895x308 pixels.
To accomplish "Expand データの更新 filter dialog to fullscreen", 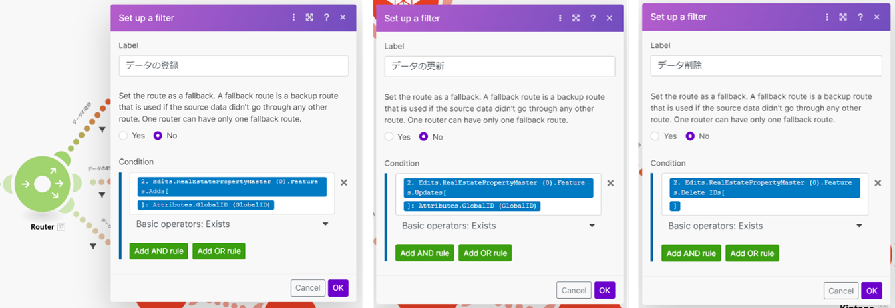I will (x=576, y=19).
